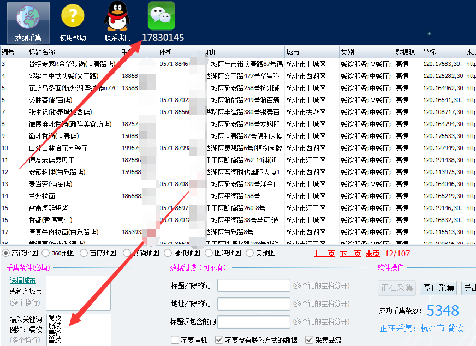Screen dimensions: 476x346
Task: Jump to last page with 末页
Action: coord(373,254)
